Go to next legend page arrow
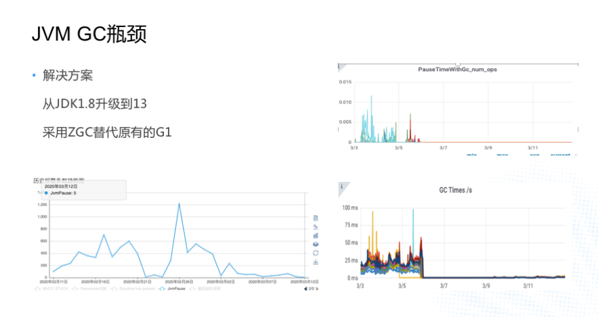The image size is (598, 317). (x=318, y=289)
